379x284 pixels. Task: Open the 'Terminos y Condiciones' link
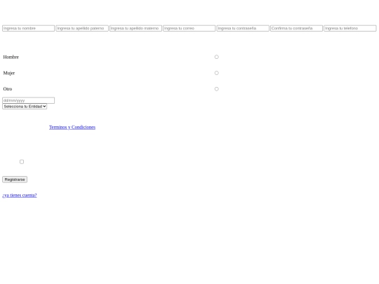click(72, 127)
